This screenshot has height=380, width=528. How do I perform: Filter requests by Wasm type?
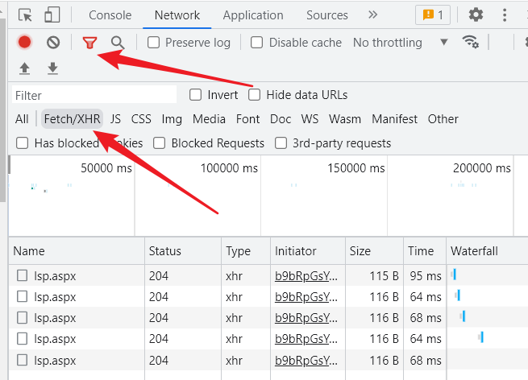[345, 119]
